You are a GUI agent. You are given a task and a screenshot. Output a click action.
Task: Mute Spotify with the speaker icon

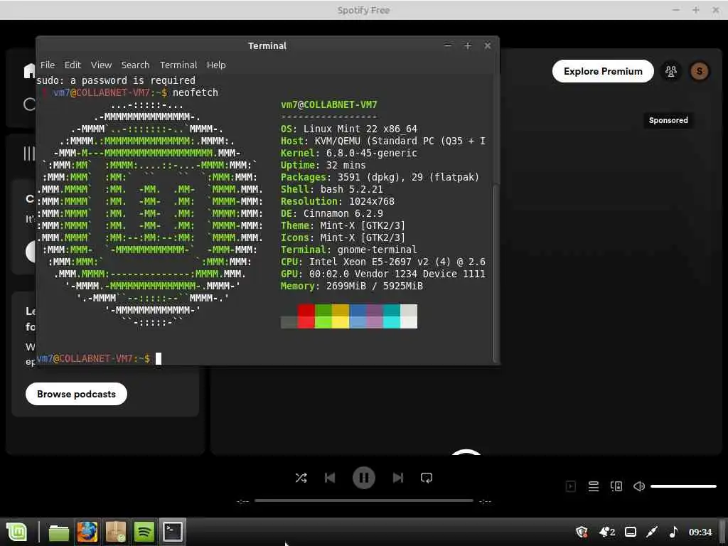coord(639,486)
